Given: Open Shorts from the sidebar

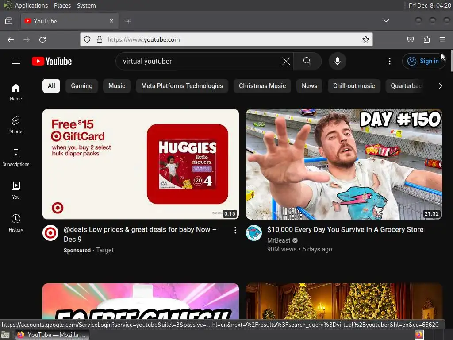Looking at the screenshot, I should tap(16, 125).
